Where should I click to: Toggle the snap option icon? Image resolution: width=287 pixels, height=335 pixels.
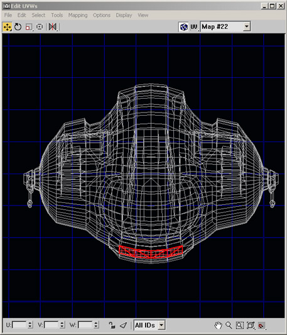point(262,326)
